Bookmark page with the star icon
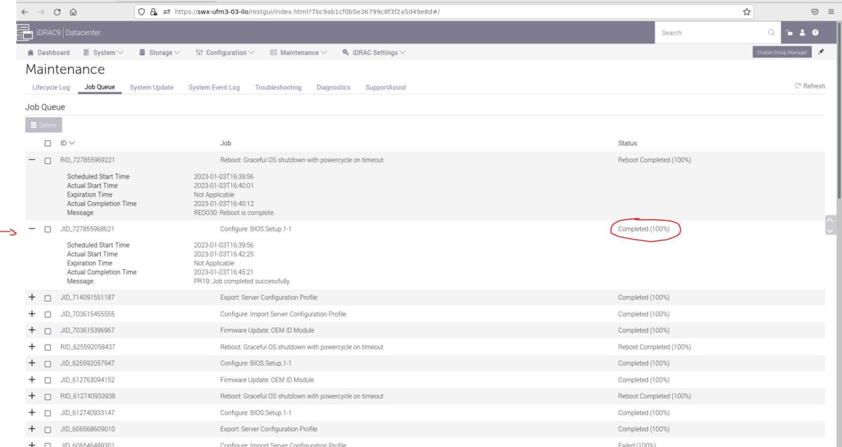842x447 pixels. (x=747, y=11)
